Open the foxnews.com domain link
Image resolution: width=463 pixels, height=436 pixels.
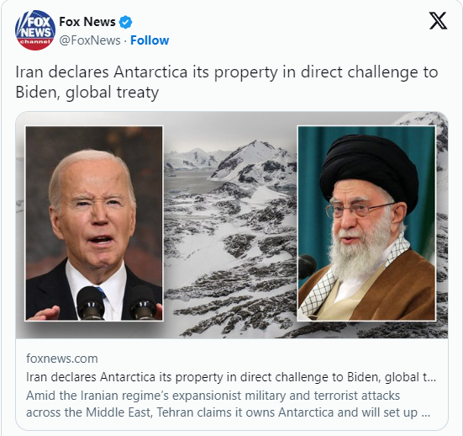tap(62, 359)
